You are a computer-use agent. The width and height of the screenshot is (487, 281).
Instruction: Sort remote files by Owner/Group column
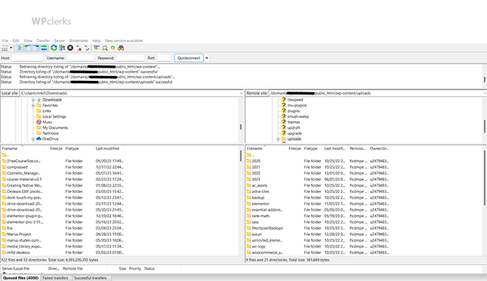tap(379, 149)
